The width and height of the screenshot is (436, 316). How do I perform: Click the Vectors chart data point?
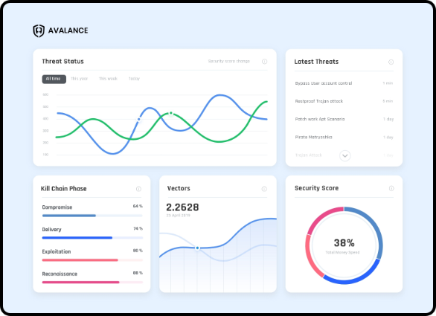click(197, 248)
